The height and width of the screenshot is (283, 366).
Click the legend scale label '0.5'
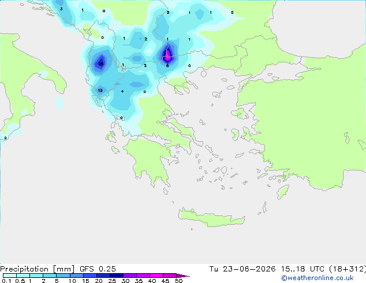[20, 281]
